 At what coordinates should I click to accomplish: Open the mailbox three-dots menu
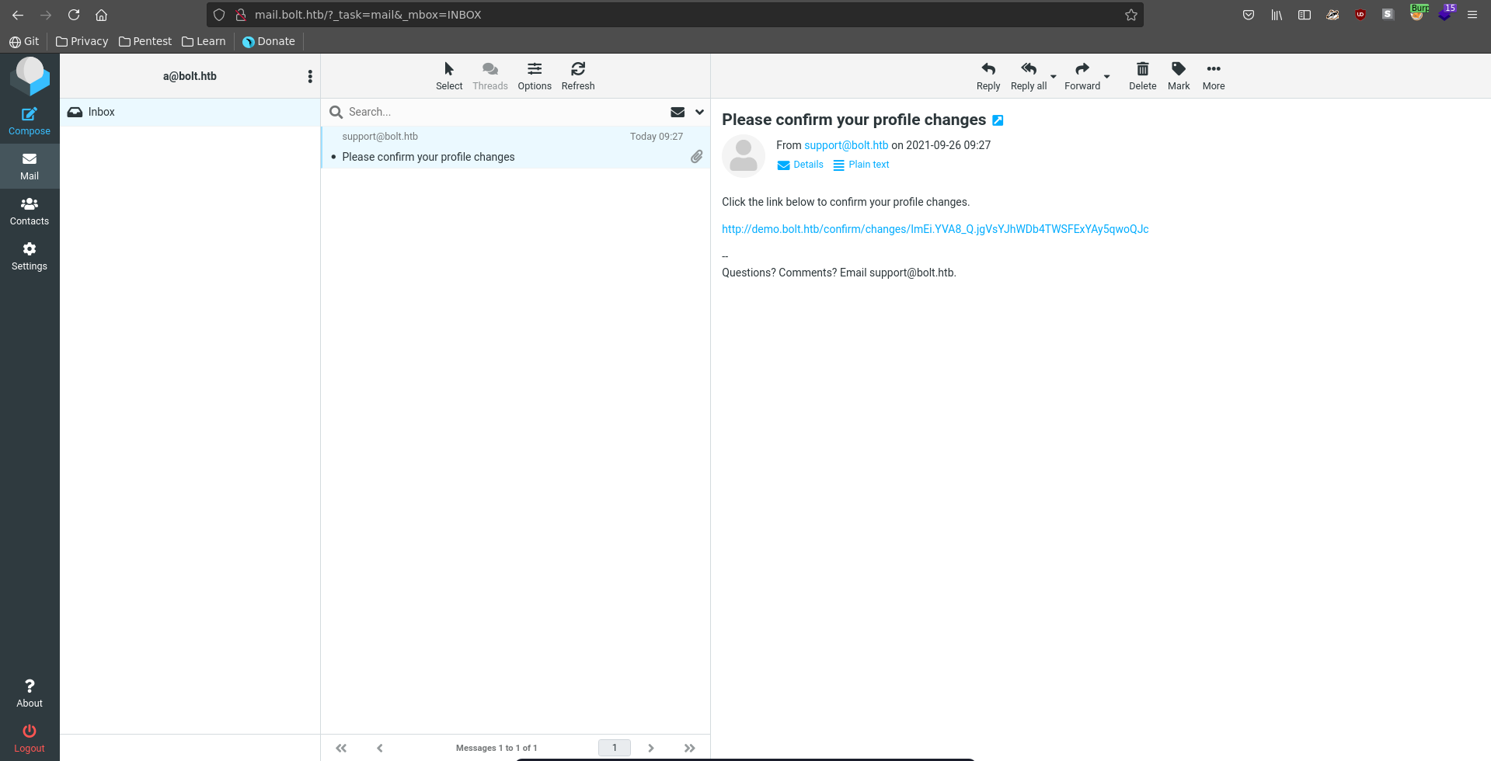point(310,76)
